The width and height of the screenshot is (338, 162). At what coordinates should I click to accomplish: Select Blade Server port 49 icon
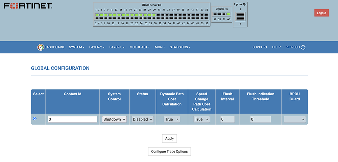point(202,15)
